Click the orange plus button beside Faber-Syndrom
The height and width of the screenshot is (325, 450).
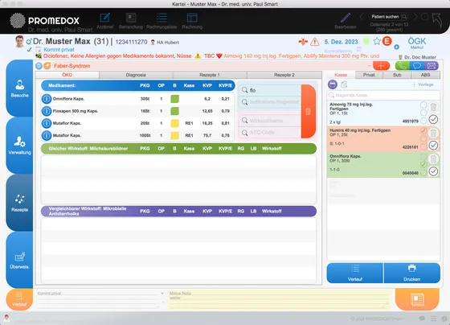[381, 66]
